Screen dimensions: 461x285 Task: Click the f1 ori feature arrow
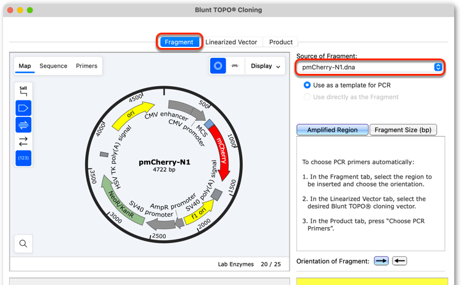199,212
